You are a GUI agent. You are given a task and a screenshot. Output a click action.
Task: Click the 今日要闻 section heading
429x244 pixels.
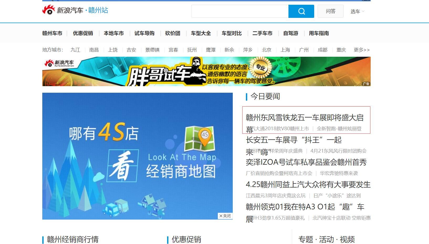click(265, 96)
